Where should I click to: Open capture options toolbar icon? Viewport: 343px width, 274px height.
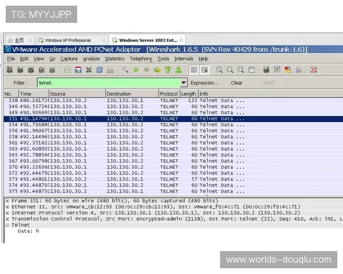[20, 70]
